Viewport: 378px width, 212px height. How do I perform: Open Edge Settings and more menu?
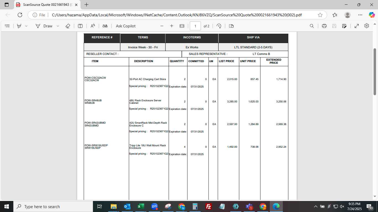pos(360,15)
